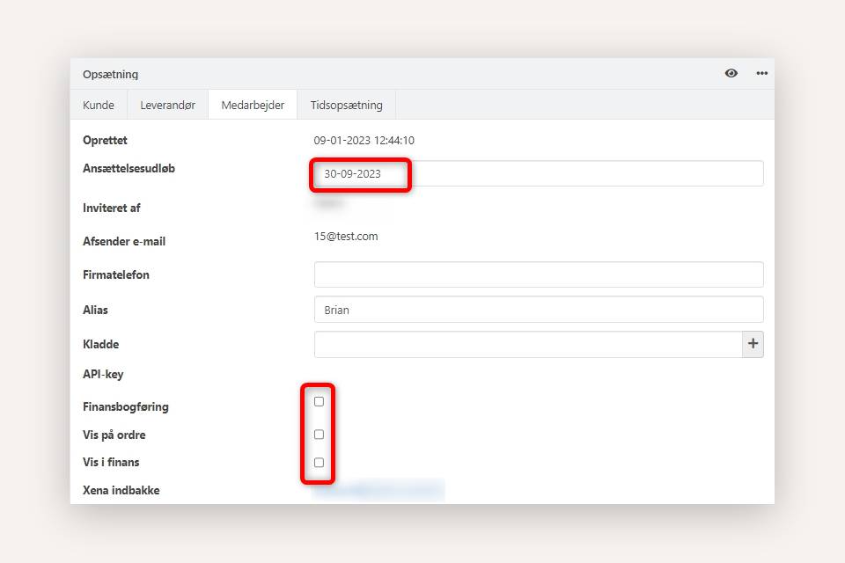Toggle the eye visibility icon in Opsætning header
Viewport: 845px width, 563px height.
731,74
